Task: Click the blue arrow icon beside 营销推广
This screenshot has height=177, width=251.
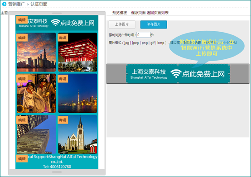Action: [x=4, y=4]
